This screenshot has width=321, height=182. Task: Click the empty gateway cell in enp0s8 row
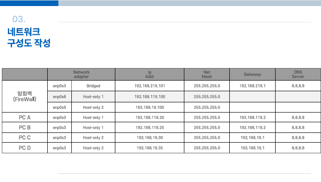tap(252, 97)
